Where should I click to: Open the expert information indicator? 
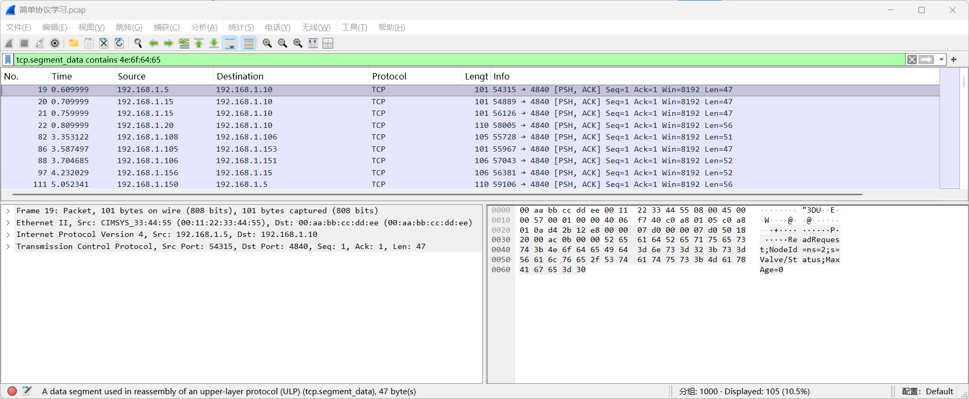(12, 391)
